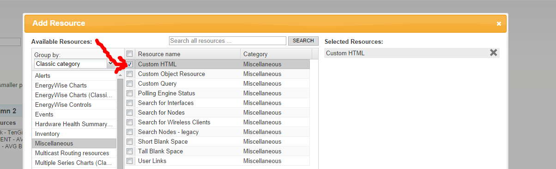Uncheck the Custom HTML checkbox
This screenshot has width=556, height=169.
(130, 64)
